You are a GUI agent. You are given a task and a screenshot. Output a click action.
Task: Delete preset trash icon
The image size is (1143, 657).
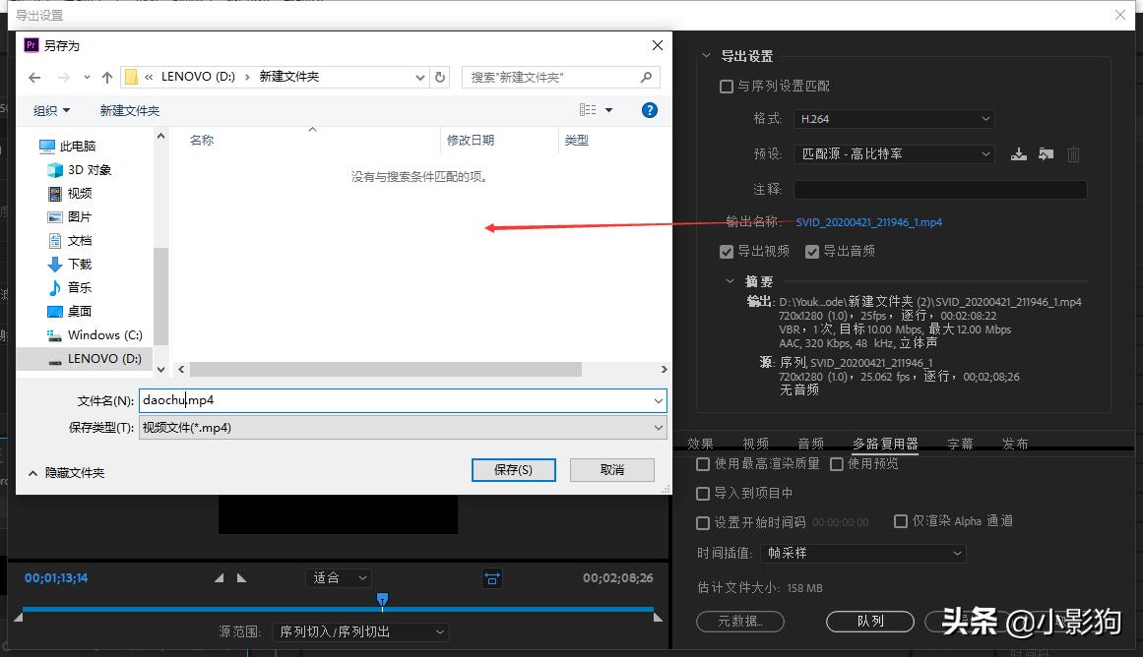(x=1073, y=154)
